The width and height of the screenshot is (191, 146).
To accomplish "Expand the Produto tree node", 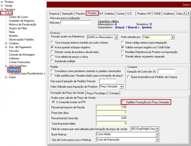I will click(x=2, y=2).
